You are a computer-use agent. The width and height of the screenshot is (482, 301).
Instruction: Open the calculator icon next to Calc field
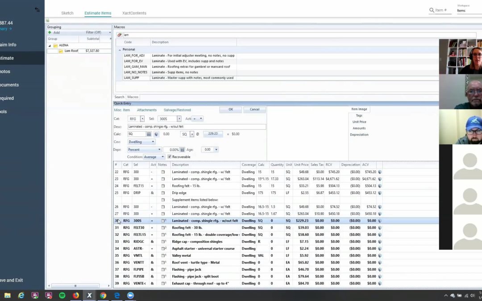[149, 134]
